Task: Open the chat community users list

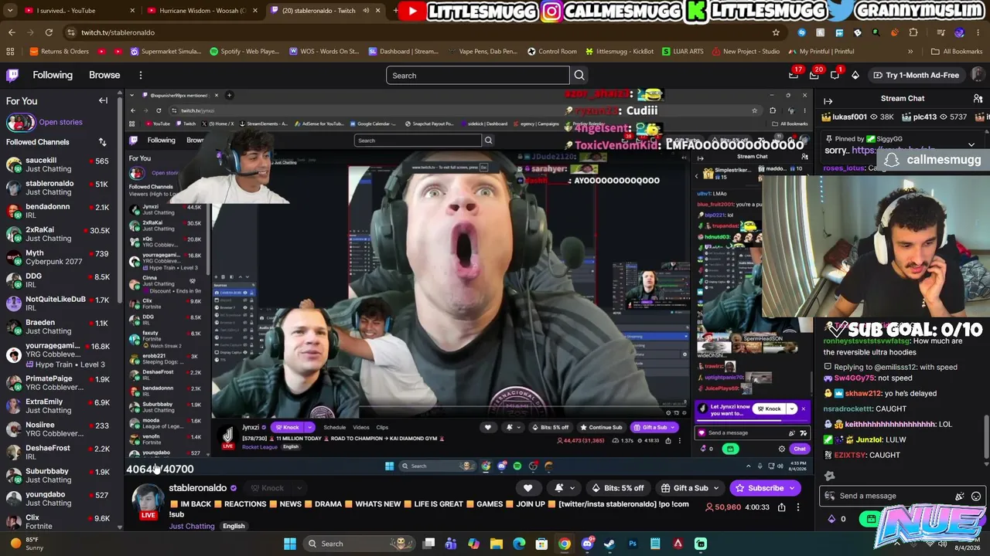Action: (978, 99)
